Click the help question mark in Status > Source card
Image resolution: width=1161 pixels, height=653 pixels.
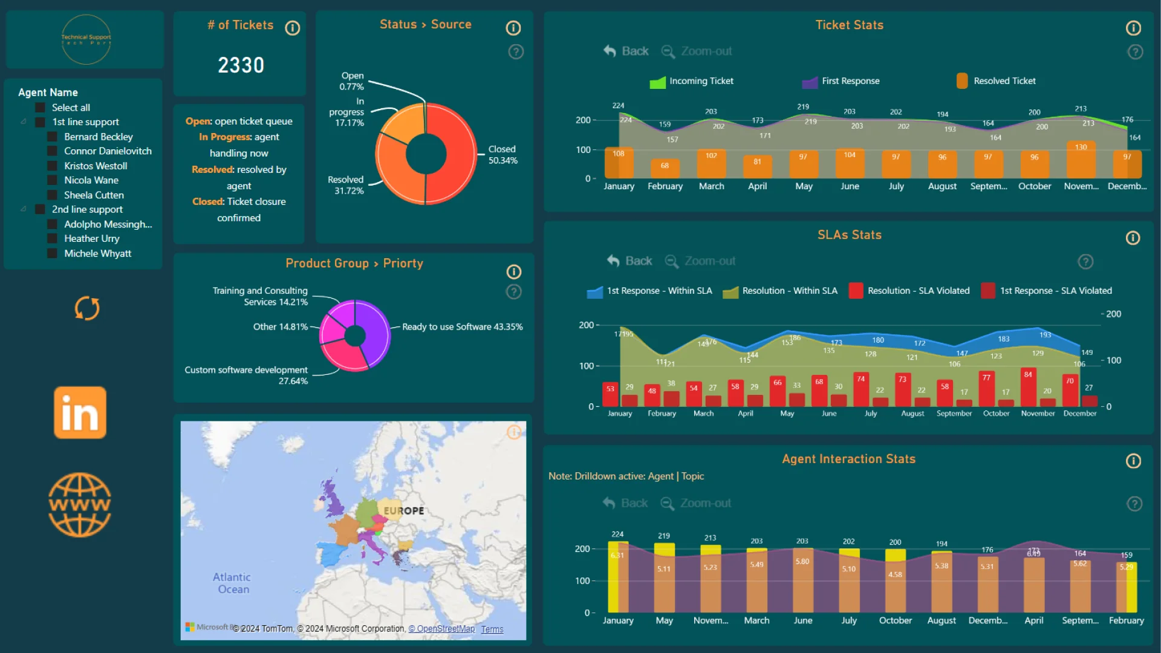tap(516, 52)
